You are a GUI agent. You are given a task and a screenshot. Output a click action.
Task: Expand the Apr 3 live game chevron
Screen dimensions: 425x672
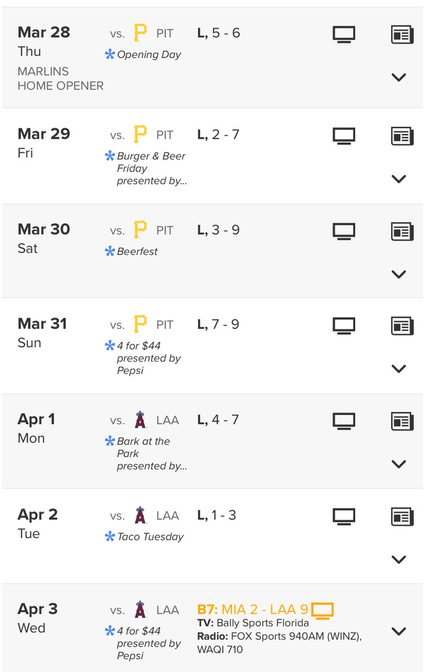point(398,631)
